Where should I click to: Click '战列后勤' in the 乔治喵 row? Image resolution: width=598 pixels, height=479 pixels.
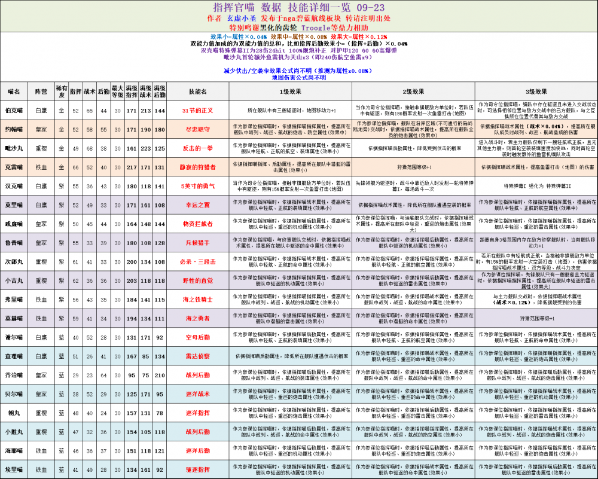coord(197,376)
